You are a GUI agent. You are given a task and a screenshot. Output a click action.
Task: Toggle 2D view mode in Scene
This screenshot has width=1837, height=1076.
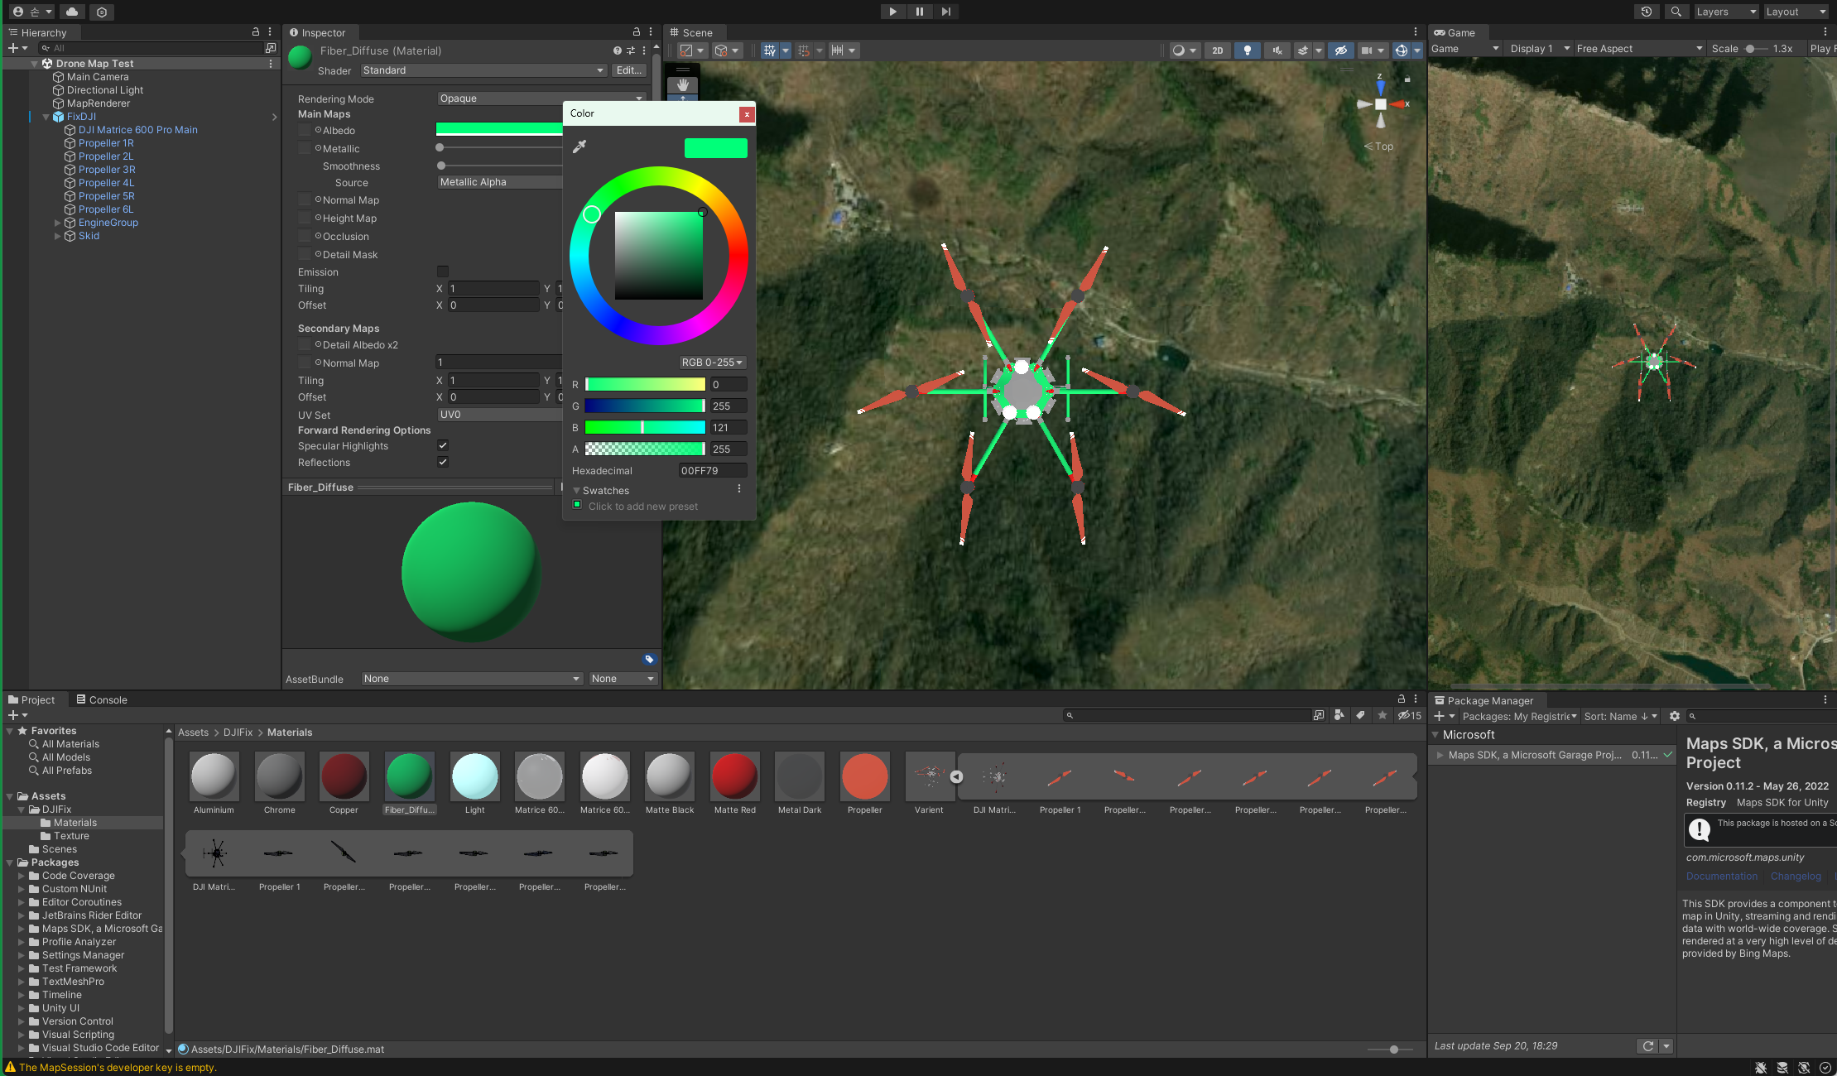(1217, 50)
